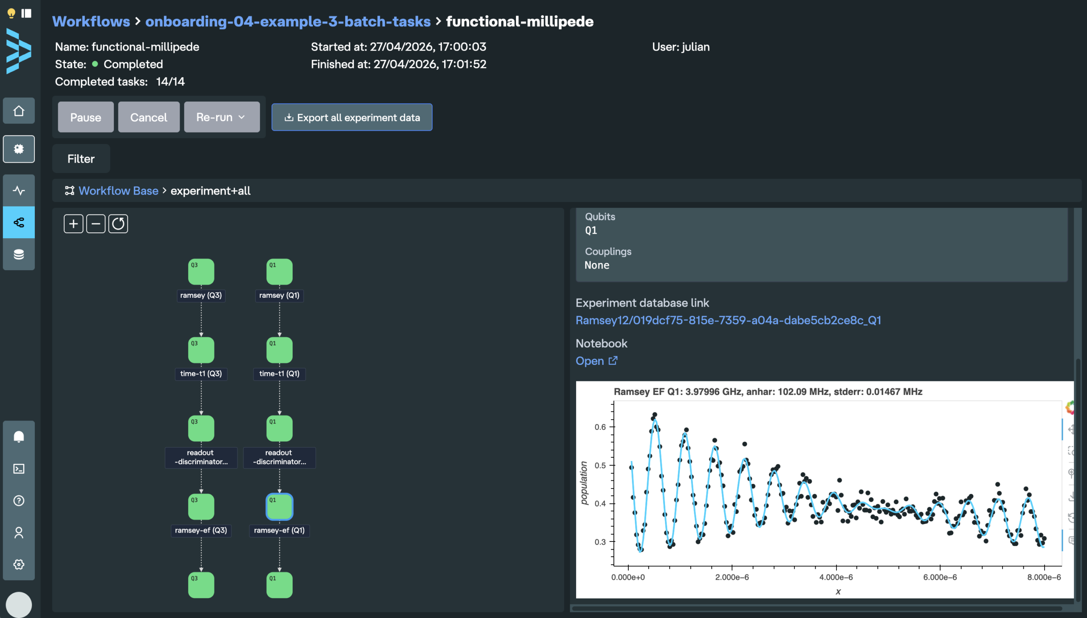Open the settings gear sidebar icon

point(19,564)
